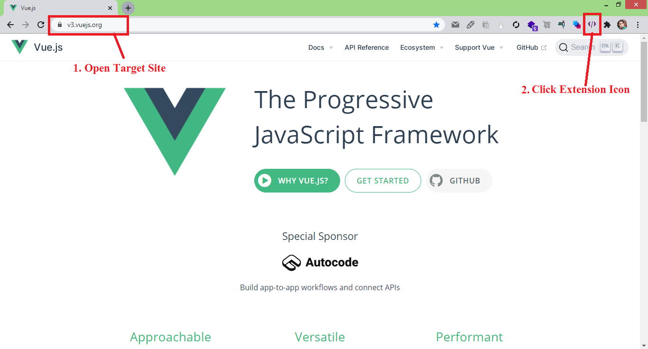Click the address bar showing v3.vuejs.org

(247, 25)
